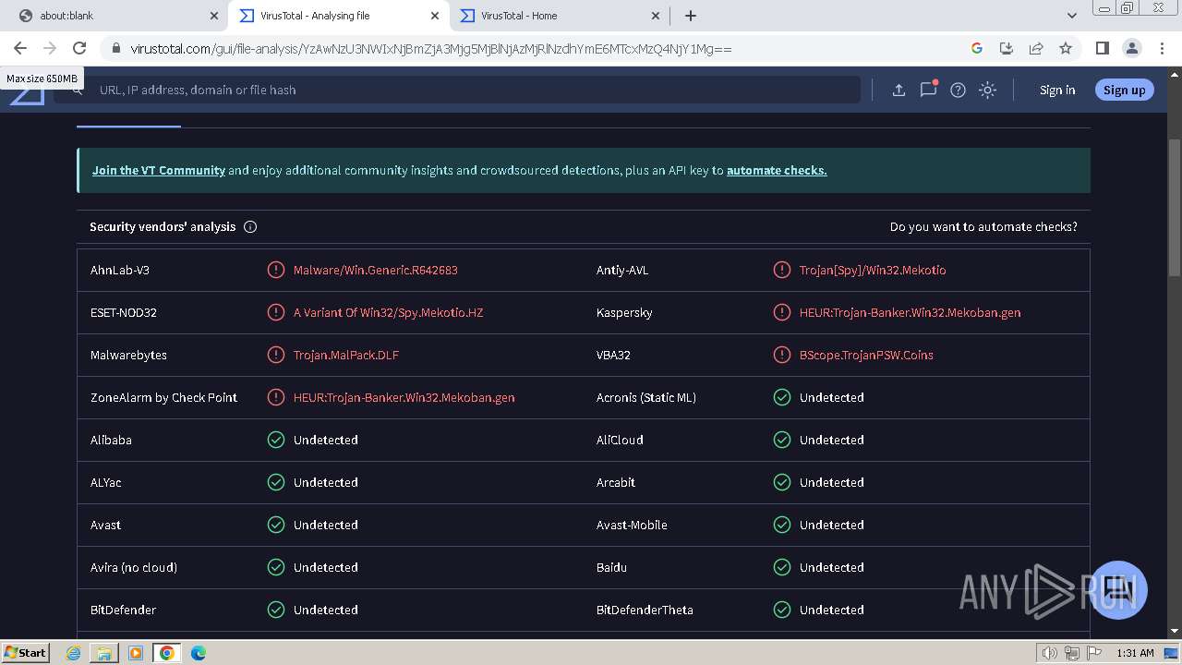Share this page icon in address bar
The width and height of the screenshot is (1182, 665).
pyautogui.click(x=1036, y=48)
